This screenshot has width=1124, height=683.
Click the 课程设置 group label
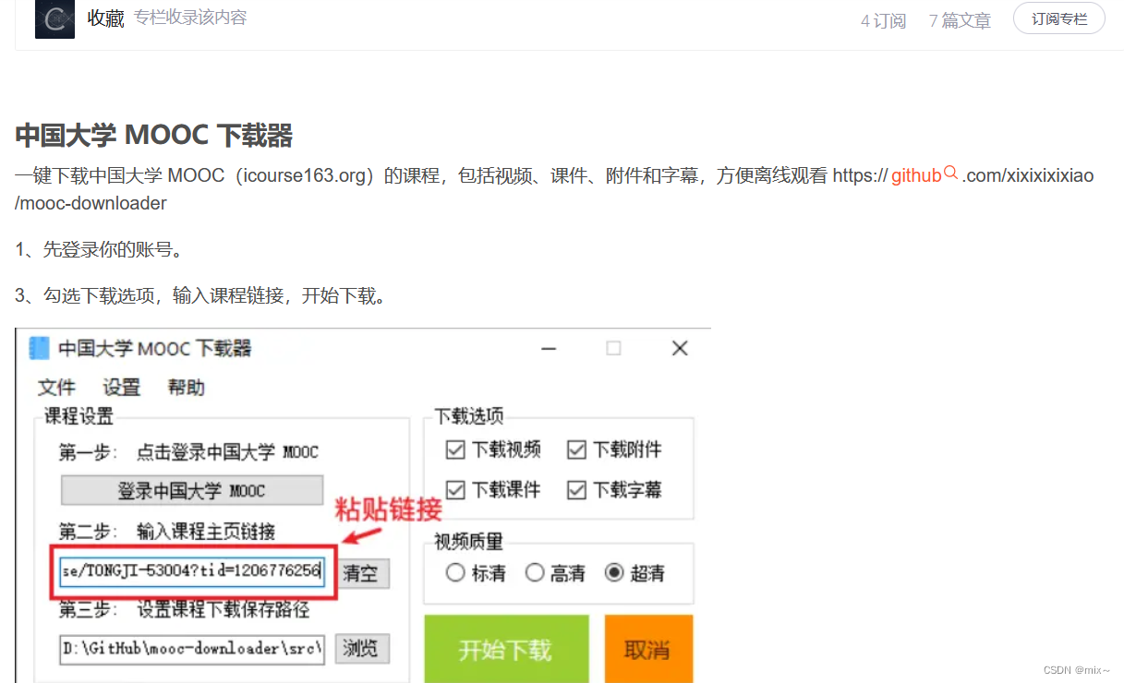[79, 416]
